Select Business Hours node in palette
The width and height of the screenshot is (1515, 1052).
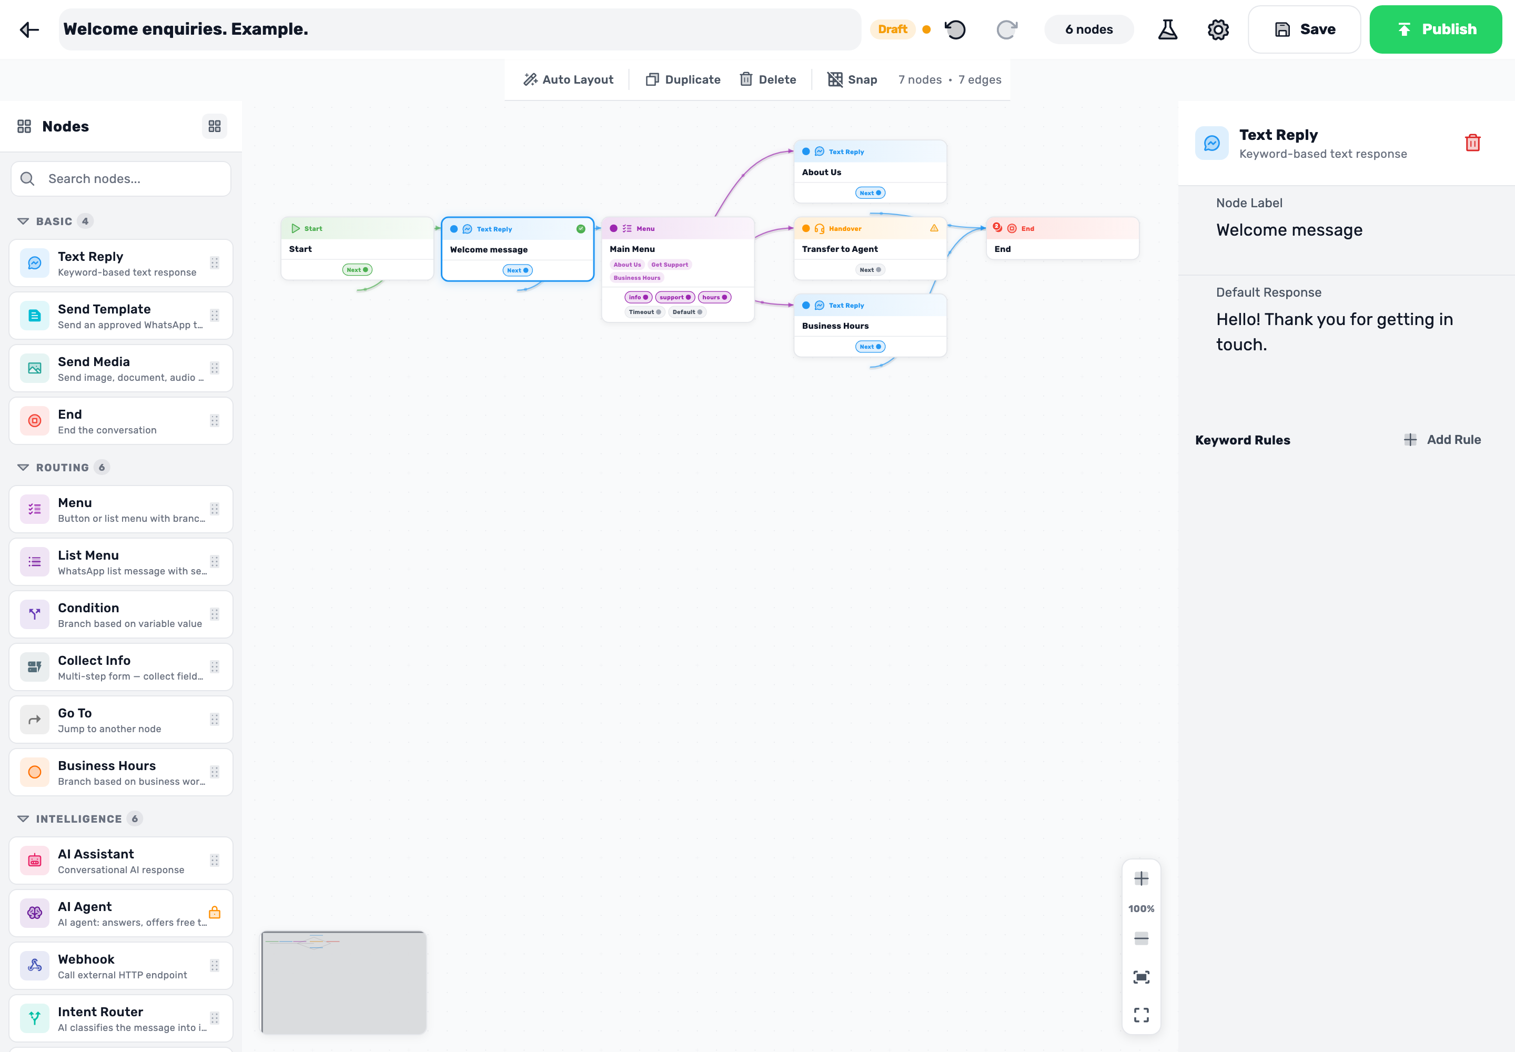pos(120,773)
